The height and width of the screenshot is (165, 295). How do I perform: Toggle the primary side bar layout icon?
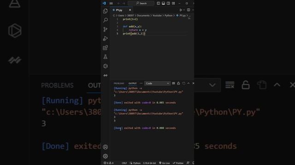tap(159, 3)
